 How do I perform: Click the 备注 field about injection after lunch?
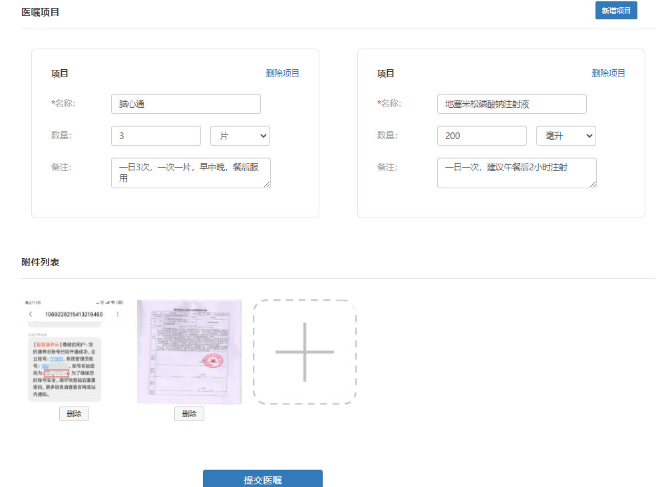tap(516, 173)
